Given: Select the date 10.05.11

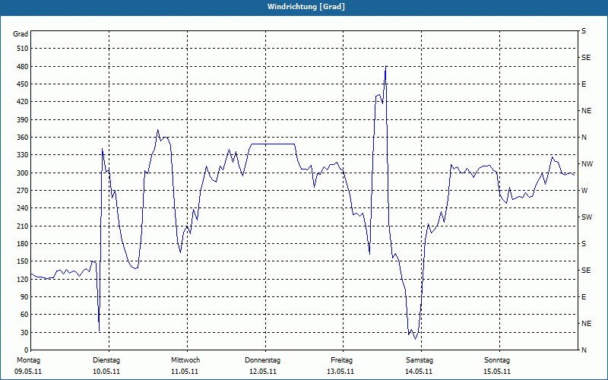Looking at the screenshot, I should point(106,372).
